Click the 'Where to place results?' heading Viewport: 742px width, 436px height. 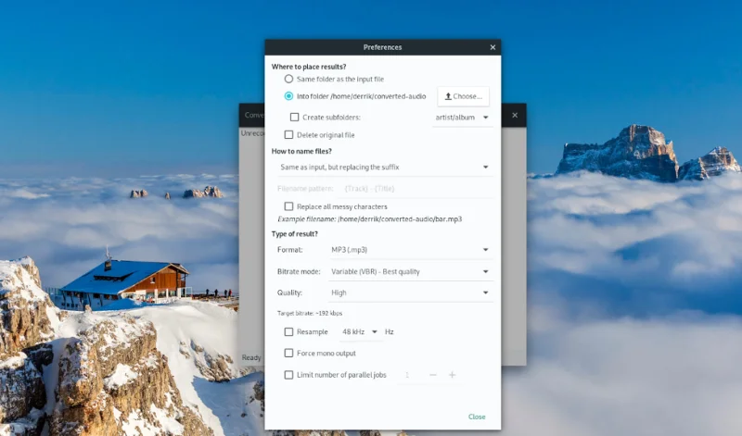309,67
